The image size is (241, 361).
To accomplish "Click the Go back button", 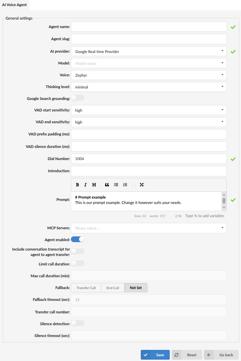I will [x=221, y=355].
